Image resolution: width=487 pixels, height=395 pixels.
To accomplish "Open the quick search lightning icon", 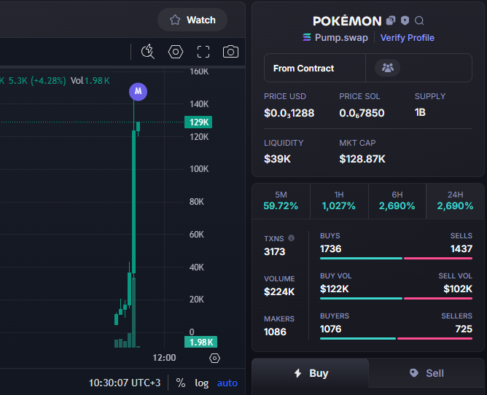I will 148,52.
